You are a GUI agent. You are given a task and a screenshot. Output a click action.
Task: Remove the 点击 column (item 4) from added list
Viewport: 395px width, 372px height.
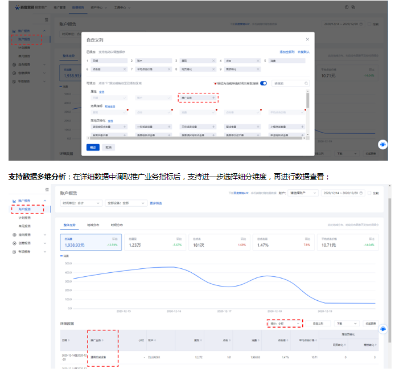click(258, 61)
